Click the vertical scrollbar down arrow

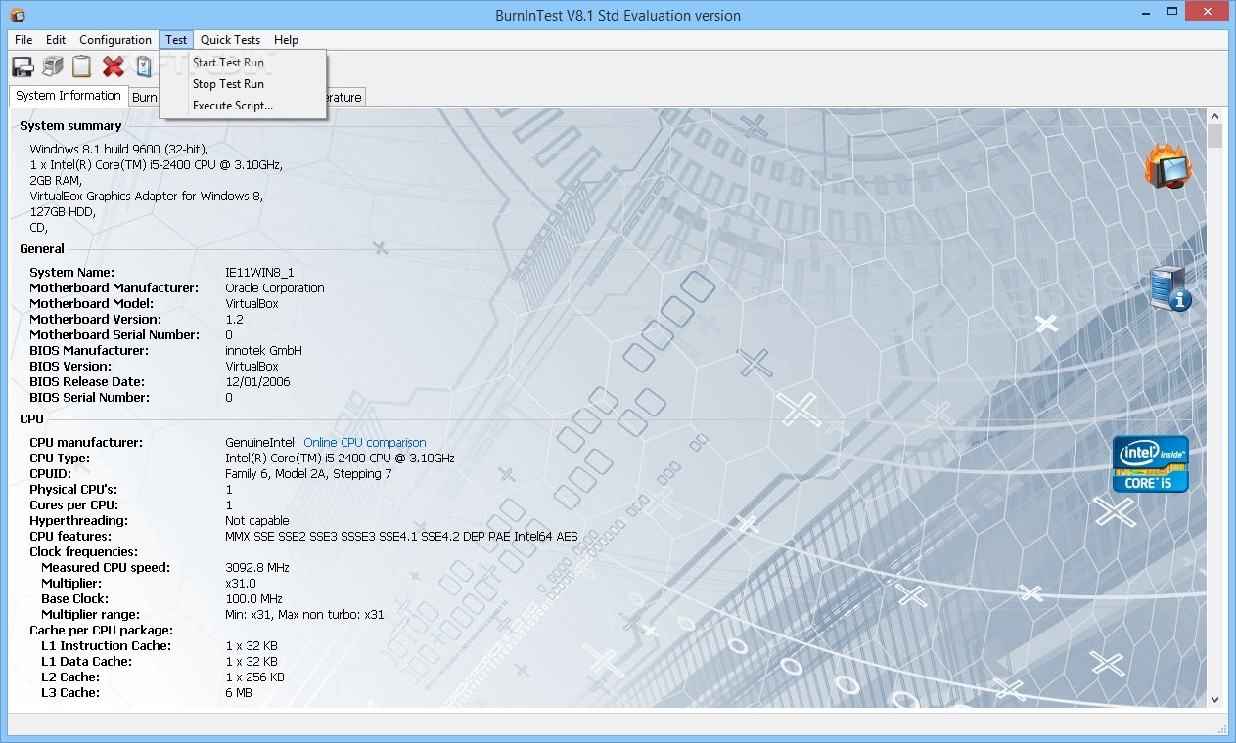coord(1214,699)
